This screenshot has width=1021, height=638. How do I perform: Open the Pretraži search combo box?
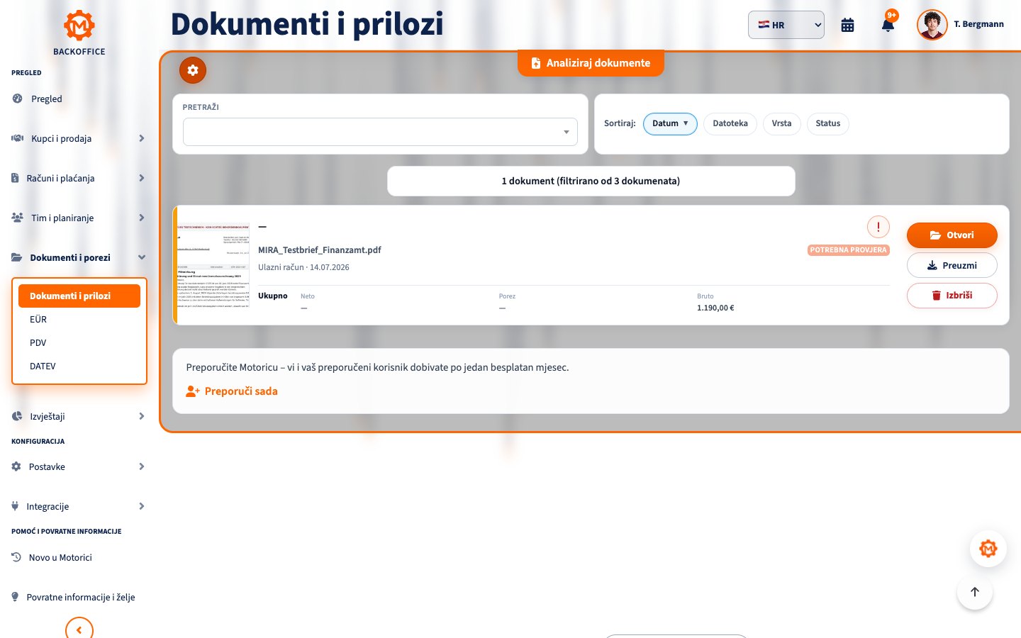(380, 132)
